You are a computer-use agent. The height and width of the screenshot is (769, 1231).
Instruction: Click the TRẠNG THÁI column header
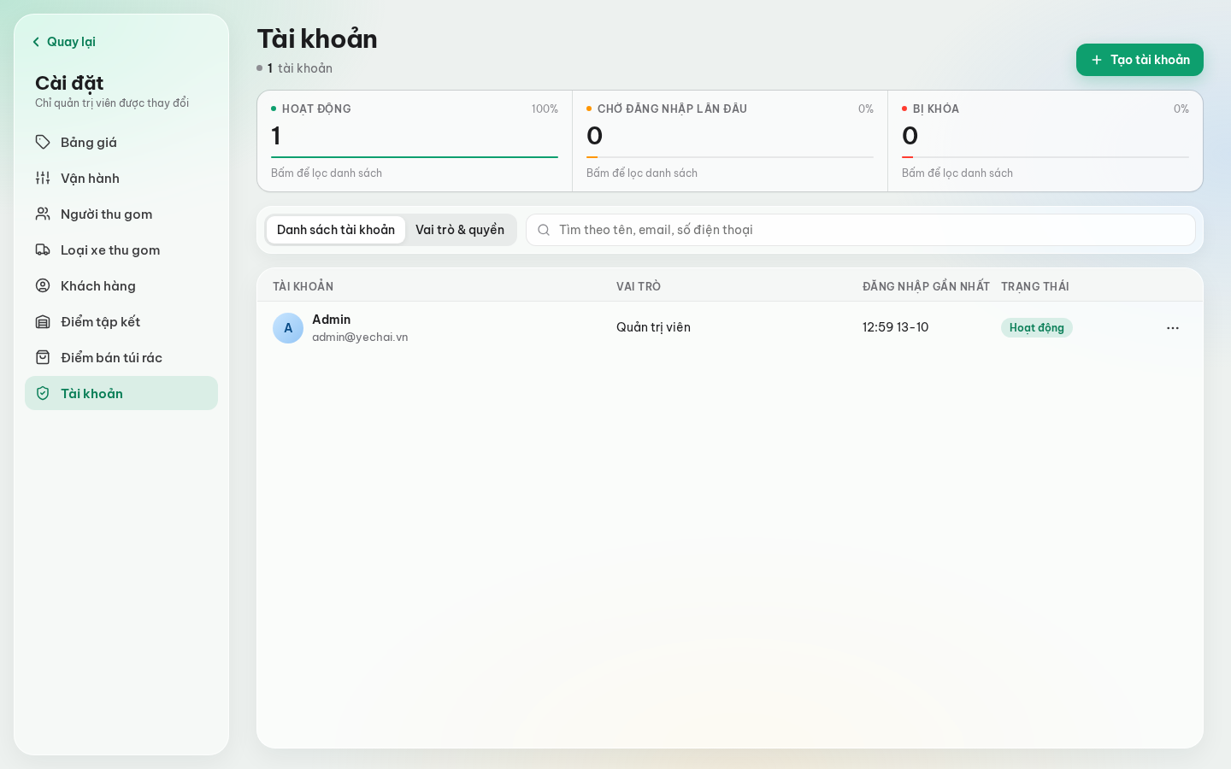pos(1035,286)
